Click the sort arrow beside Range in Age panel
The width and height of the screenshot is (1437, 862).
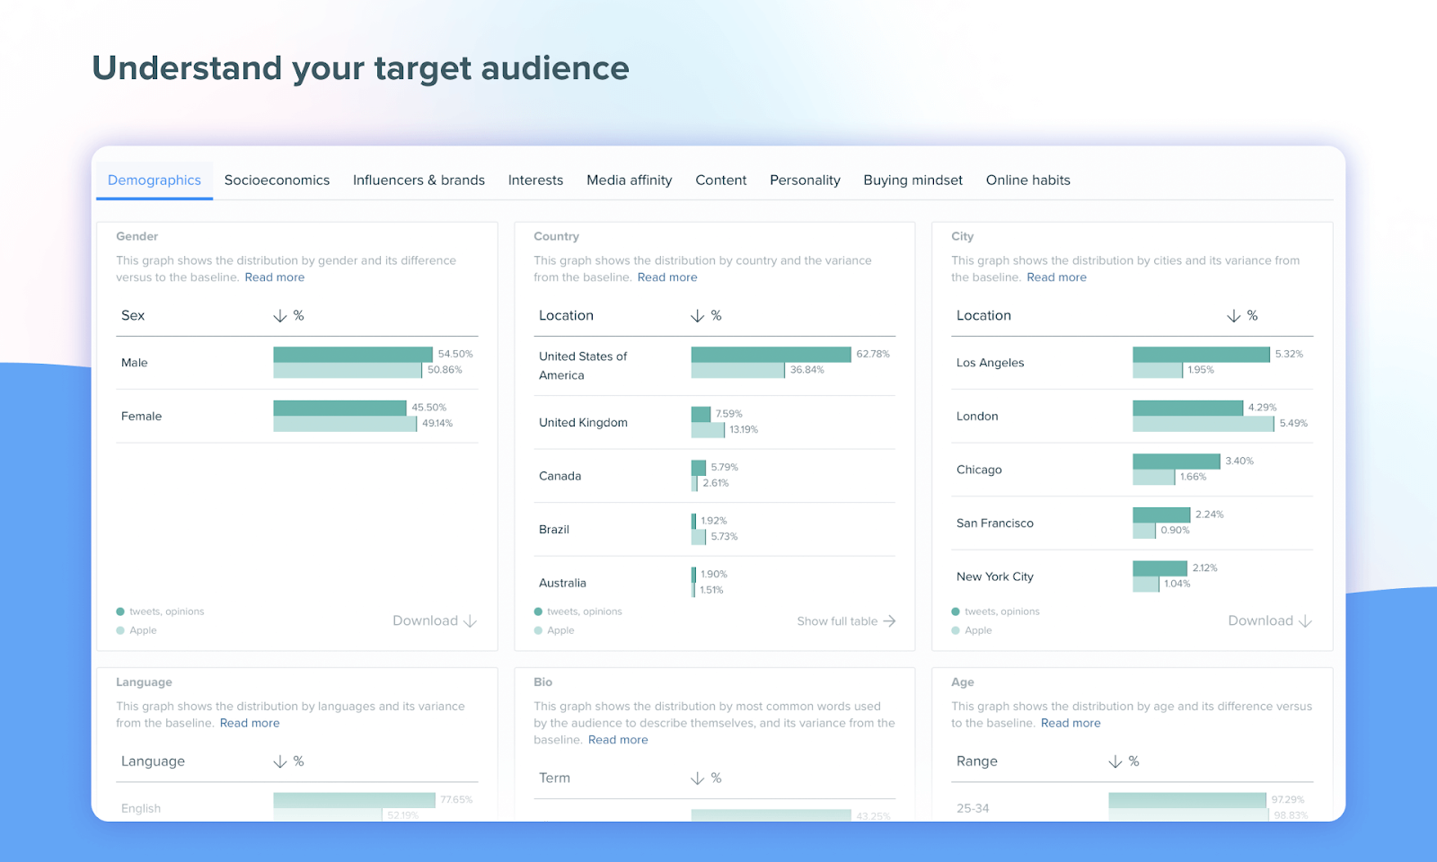pos(1114,761)
